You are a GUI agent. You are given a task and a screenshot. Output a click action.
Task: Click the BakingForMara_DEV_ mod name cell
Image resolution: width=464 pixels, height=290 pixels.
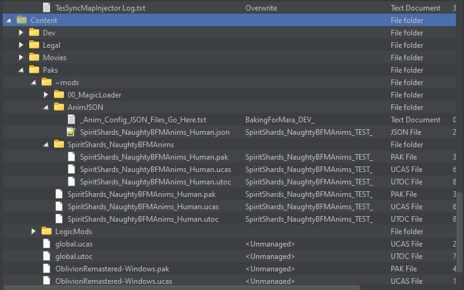280,120
